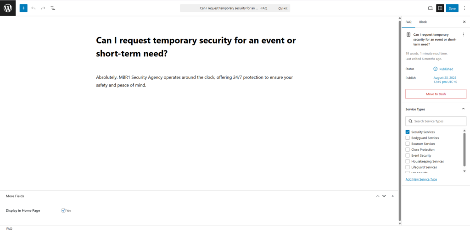Click the Search Service Types field
Image resolution: width=470 pixels, height=231 pixels.
436,121
